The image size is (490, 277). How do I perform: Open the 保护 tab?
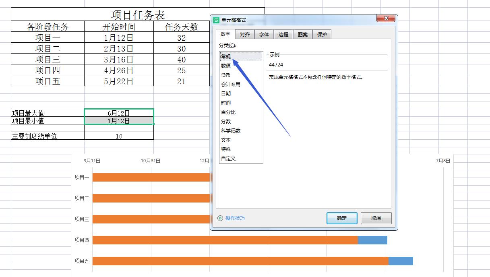pyautogui.click(x=322, y=34)
